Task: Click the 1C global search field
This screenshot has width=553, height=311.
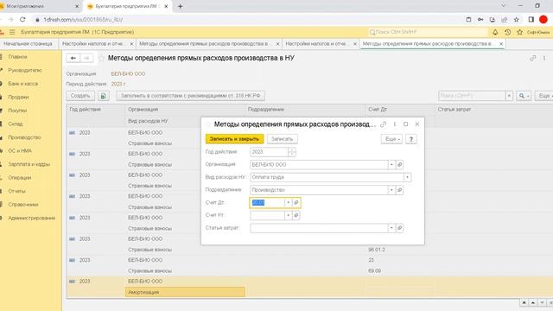Action: tap(428, 32)
